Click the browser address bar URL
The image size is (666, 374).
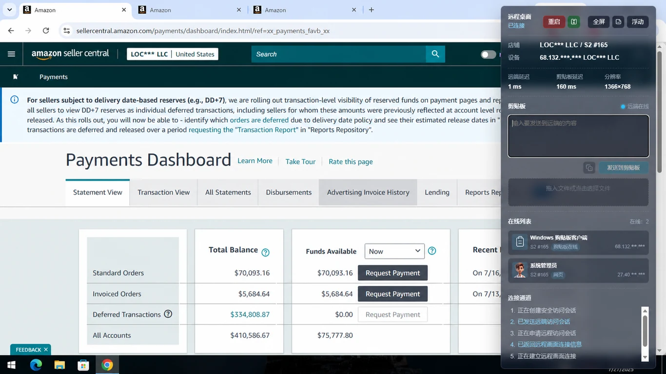203,31
